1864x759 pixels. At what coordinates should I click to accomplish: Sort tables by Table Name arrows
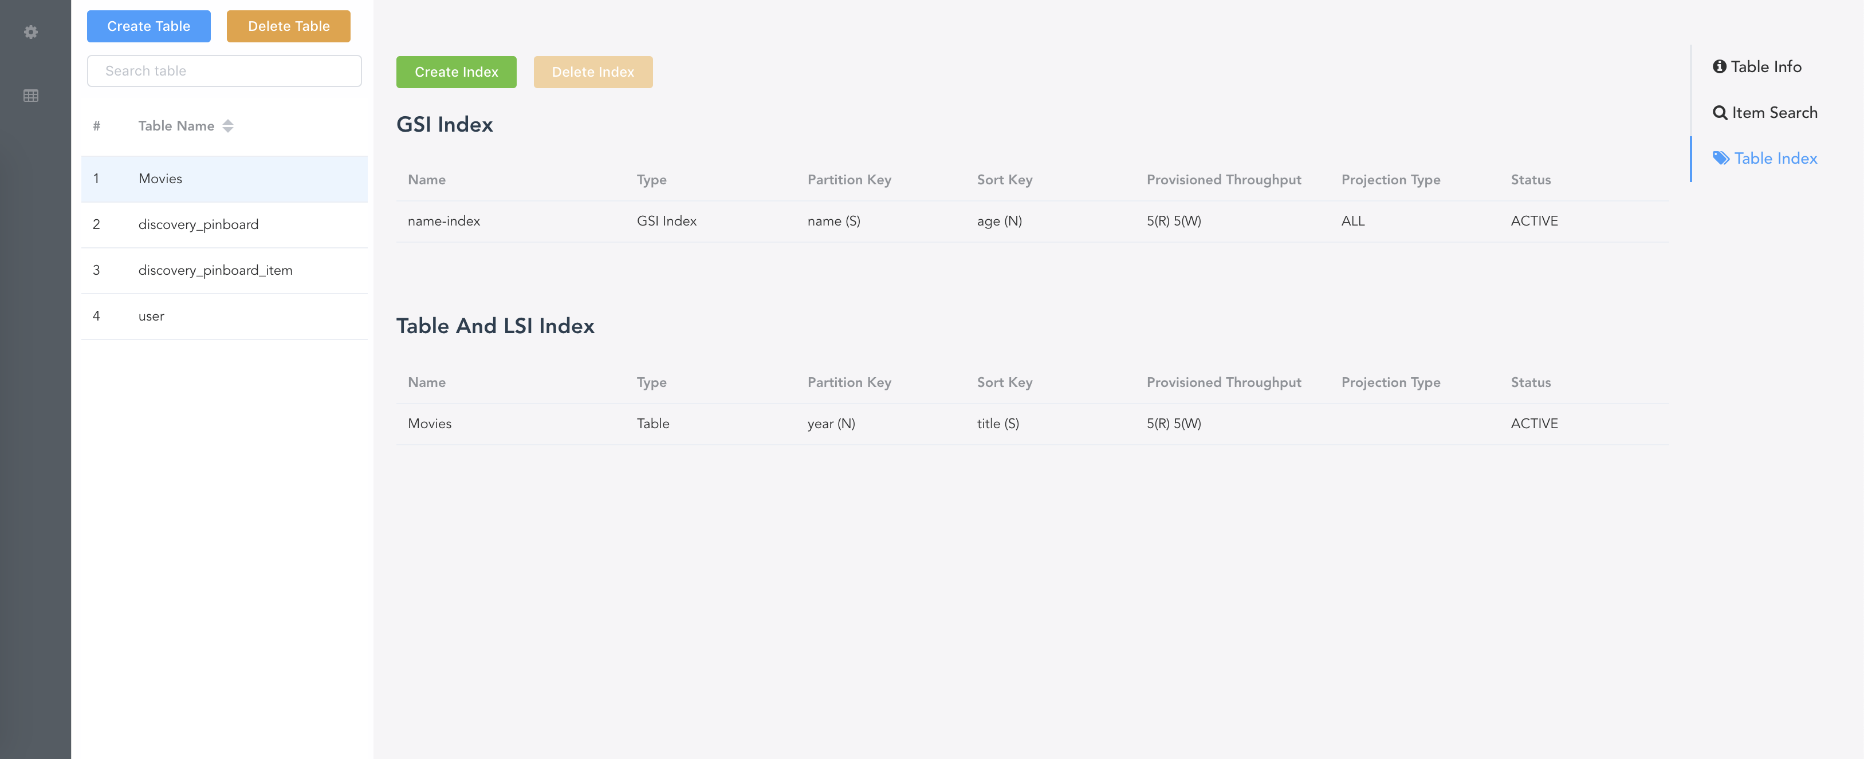228,126
